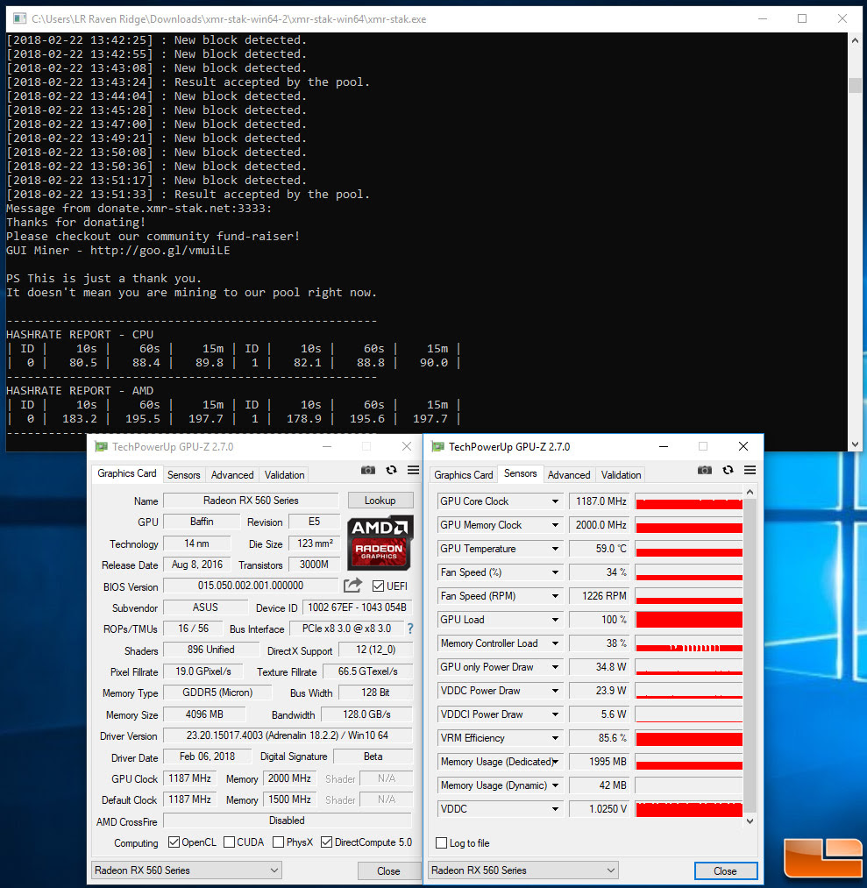Switch to Validation tab in right GPU-Z window
Viewport: 867px width, 888px height.
click(621, 475)
